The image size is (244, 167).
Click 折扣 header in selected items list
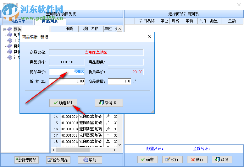click(x=202, y=21)
